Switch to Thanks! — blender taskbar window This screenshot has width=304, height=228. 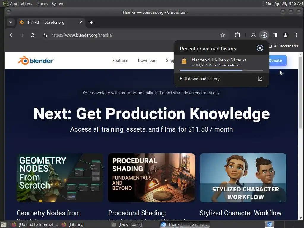click(x=185, y=224)
